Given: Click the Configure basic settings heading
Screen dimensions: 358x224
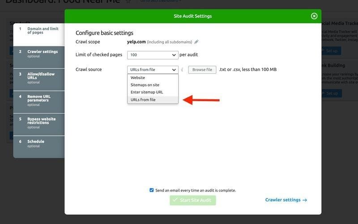Looking at the screenshot, I should tap(104, 33).
